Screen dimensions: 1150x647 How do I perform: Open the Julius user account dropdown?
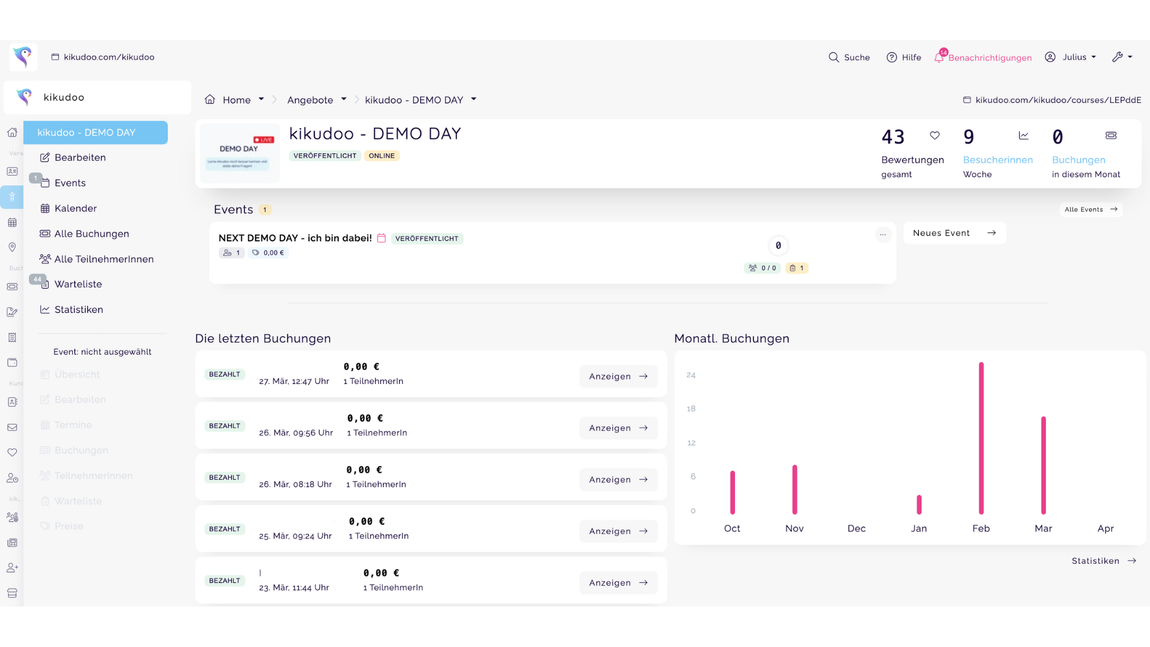(1070, 57)
